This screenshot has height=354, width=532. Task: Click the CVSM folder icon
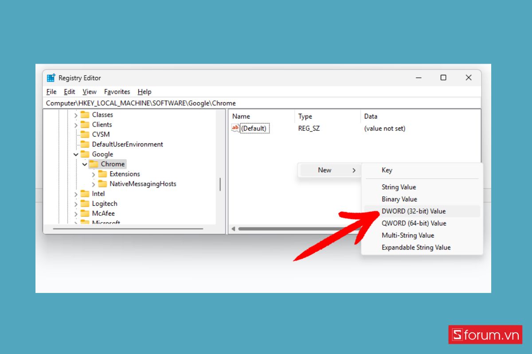(x=85, y=134)
